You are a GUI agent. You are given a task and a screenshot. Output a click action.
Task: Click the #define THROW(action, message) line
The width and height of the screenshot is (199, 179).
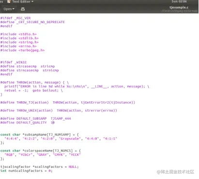click(x=34, y=83)
